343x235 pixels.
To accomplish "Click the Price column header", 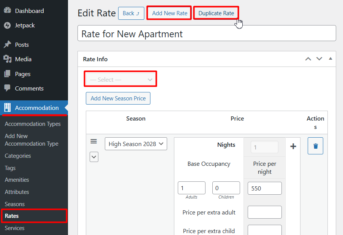I will [237, 119].
